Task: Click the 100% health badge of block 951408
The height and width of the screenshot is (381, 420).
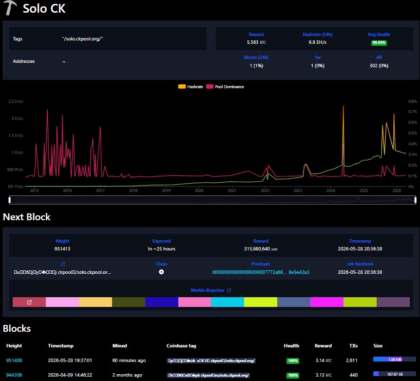Action: coord(293,361)
